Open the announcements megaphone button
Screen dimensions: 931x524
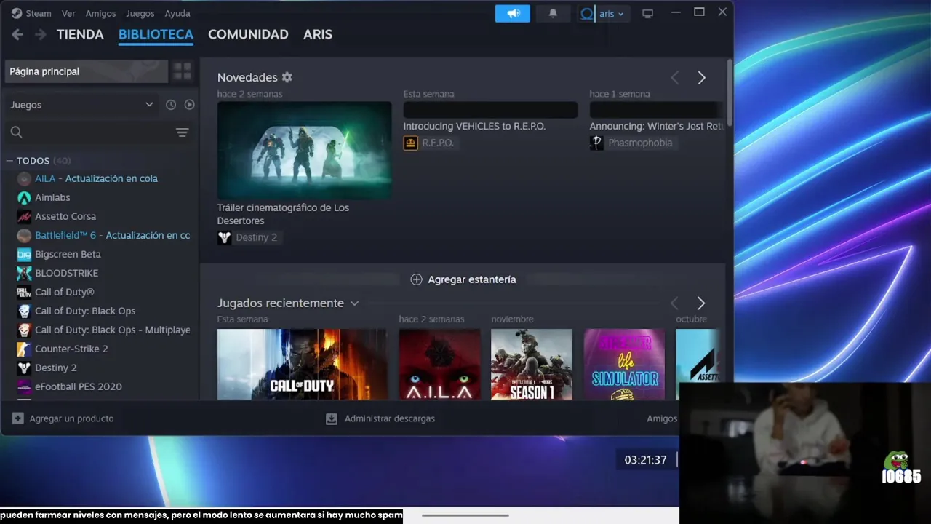(513, 13)
